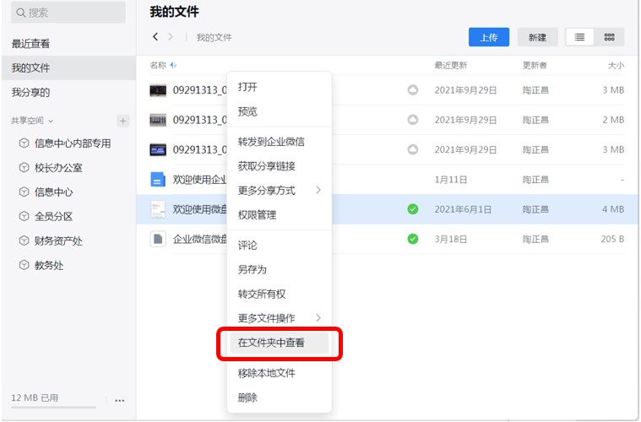Click the 新建 button
641x422 pixels.
click(537, 37)
